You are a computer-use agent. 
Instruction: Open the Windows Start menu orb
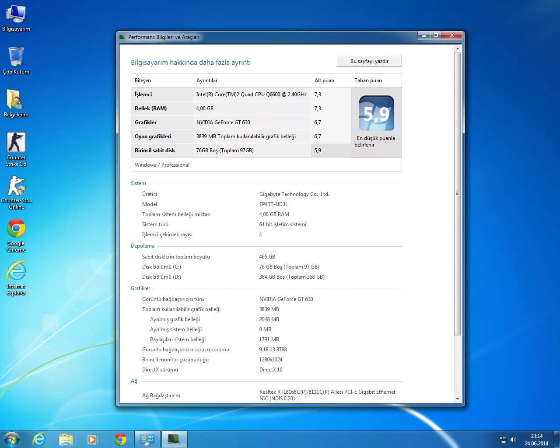[12, 439]
